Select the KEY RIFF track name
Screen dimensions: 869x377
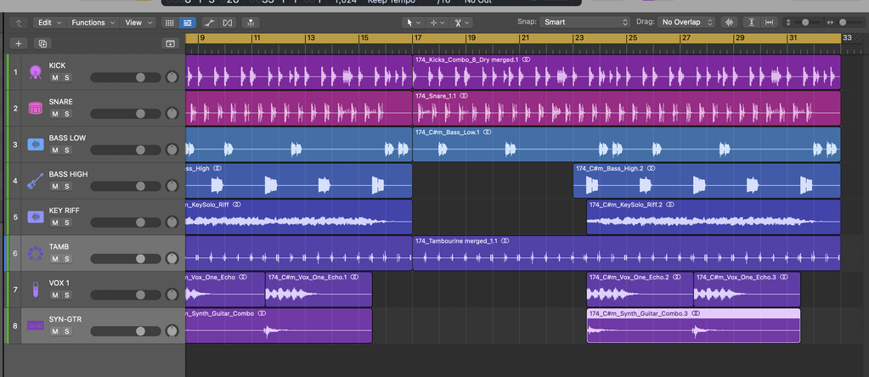point(63,211)
